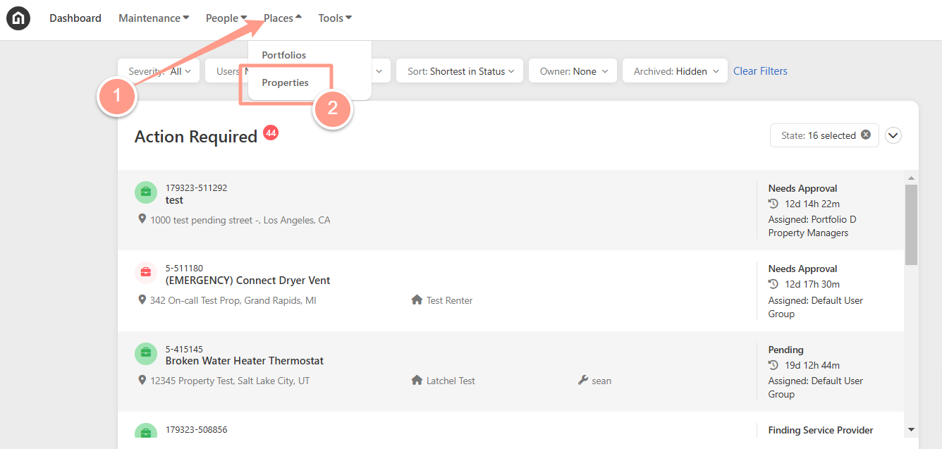
Task: Click the green briefcase icon for 'test' job
Action: [x=145, y=192]
